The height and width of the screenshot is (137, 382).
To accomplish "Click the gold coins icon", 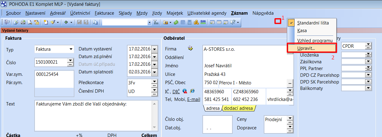I will [196, 22].
